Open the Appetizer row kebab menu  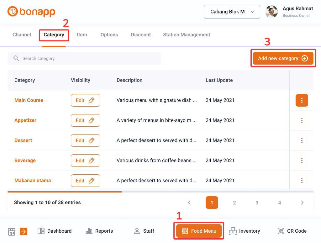click(302, 120)
